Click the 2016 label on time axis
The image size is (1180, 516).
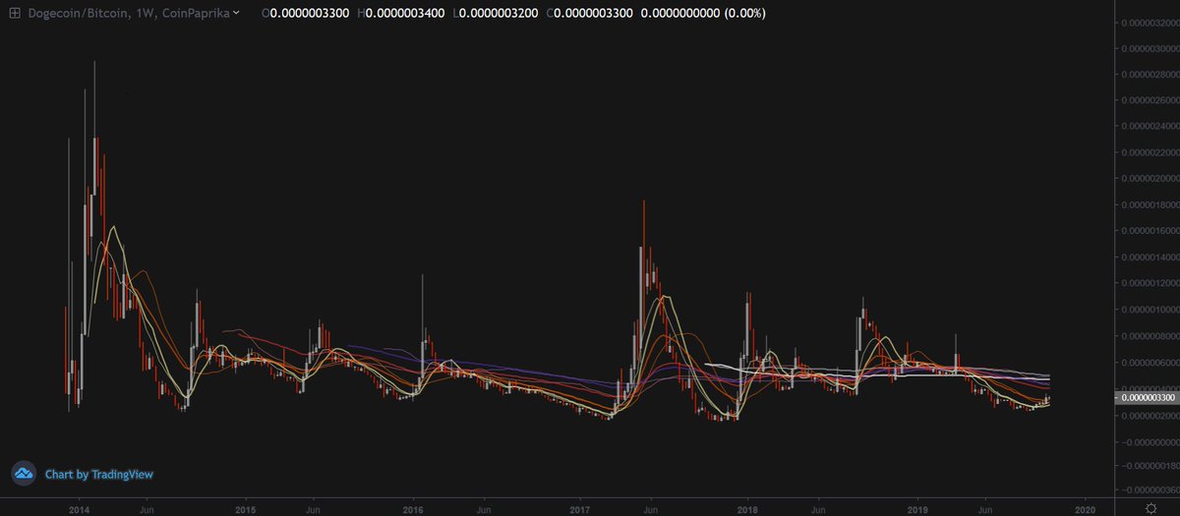[x=413, y=510]
